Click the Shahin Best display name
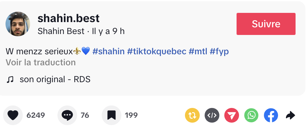306x130 pixels. point(61,31)
